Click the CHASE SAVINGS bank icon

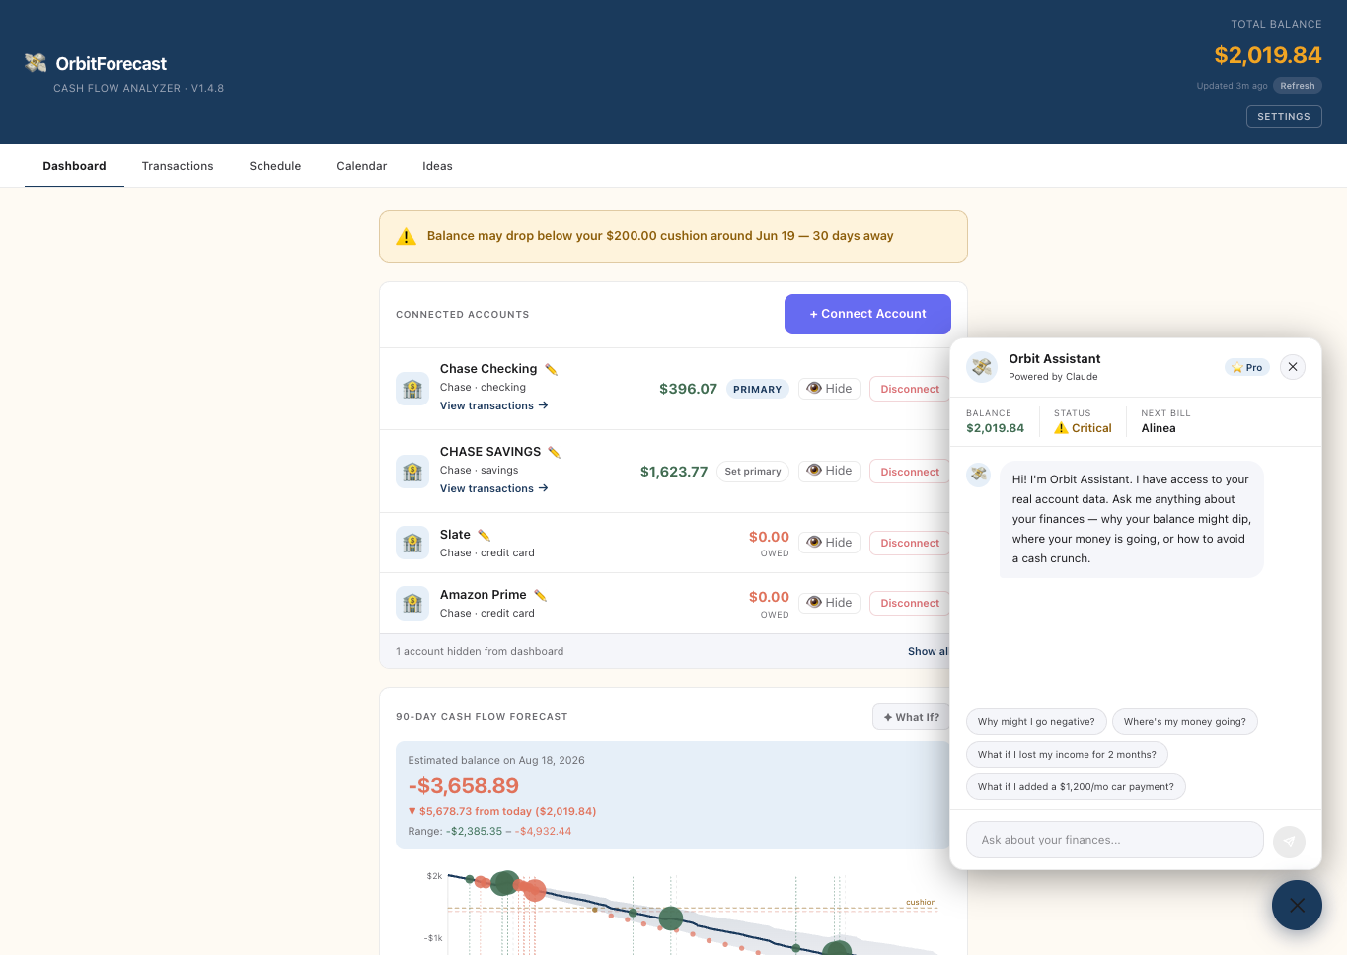click(412, 472)
